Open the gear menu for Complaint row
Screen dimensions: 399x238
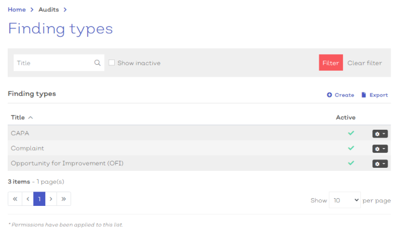[x=380, y=149]
